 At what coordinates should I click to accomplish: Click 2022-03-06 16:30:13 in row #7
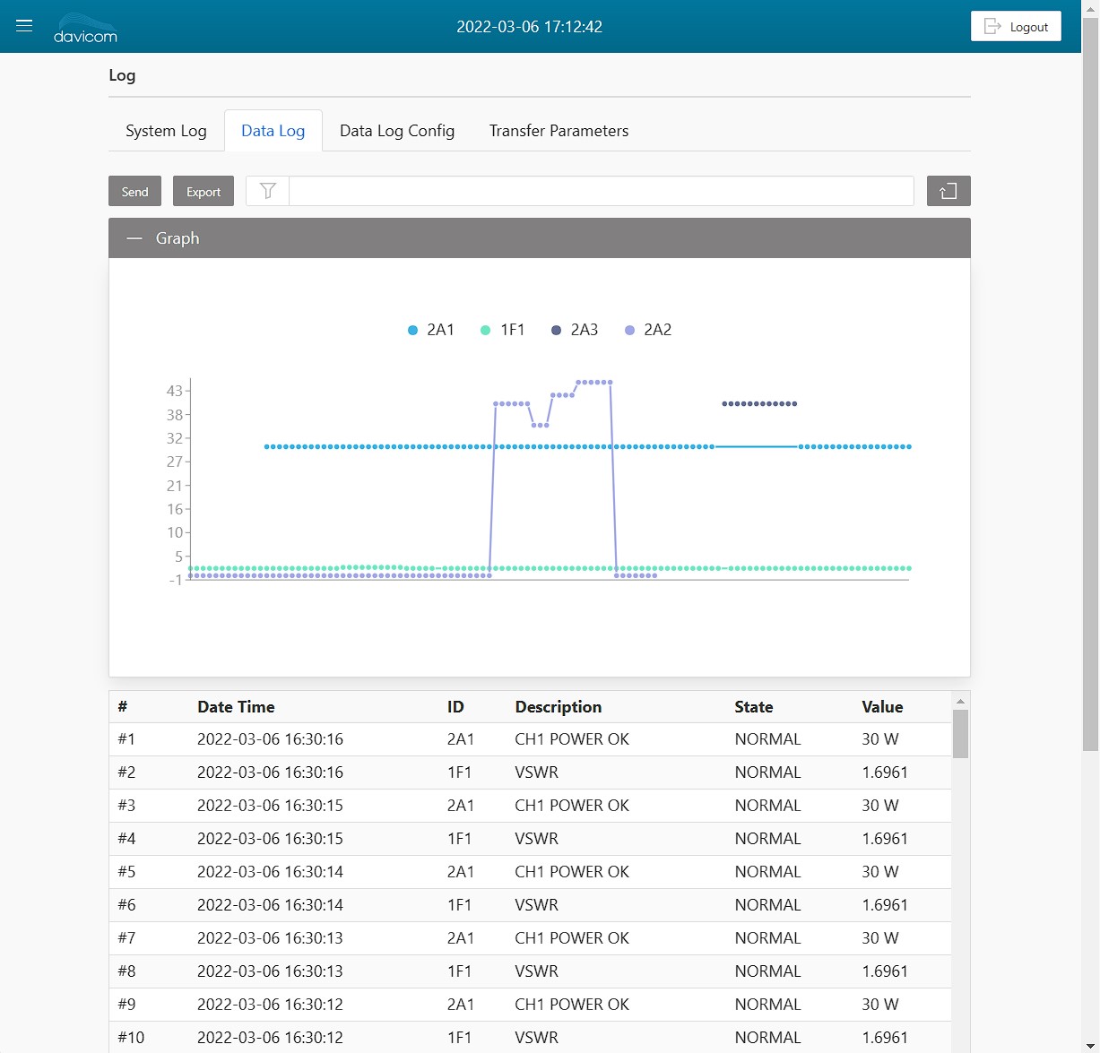tap(270, 938)
